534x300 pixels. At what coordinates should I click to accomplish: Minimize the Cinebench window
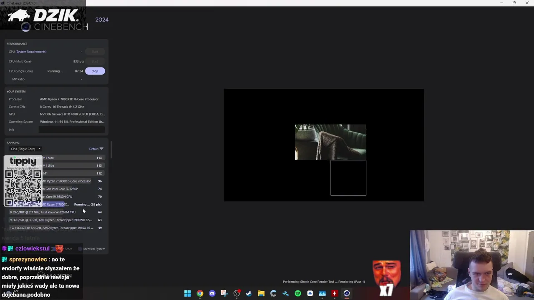pyautogui.click(x=501, y=3)
